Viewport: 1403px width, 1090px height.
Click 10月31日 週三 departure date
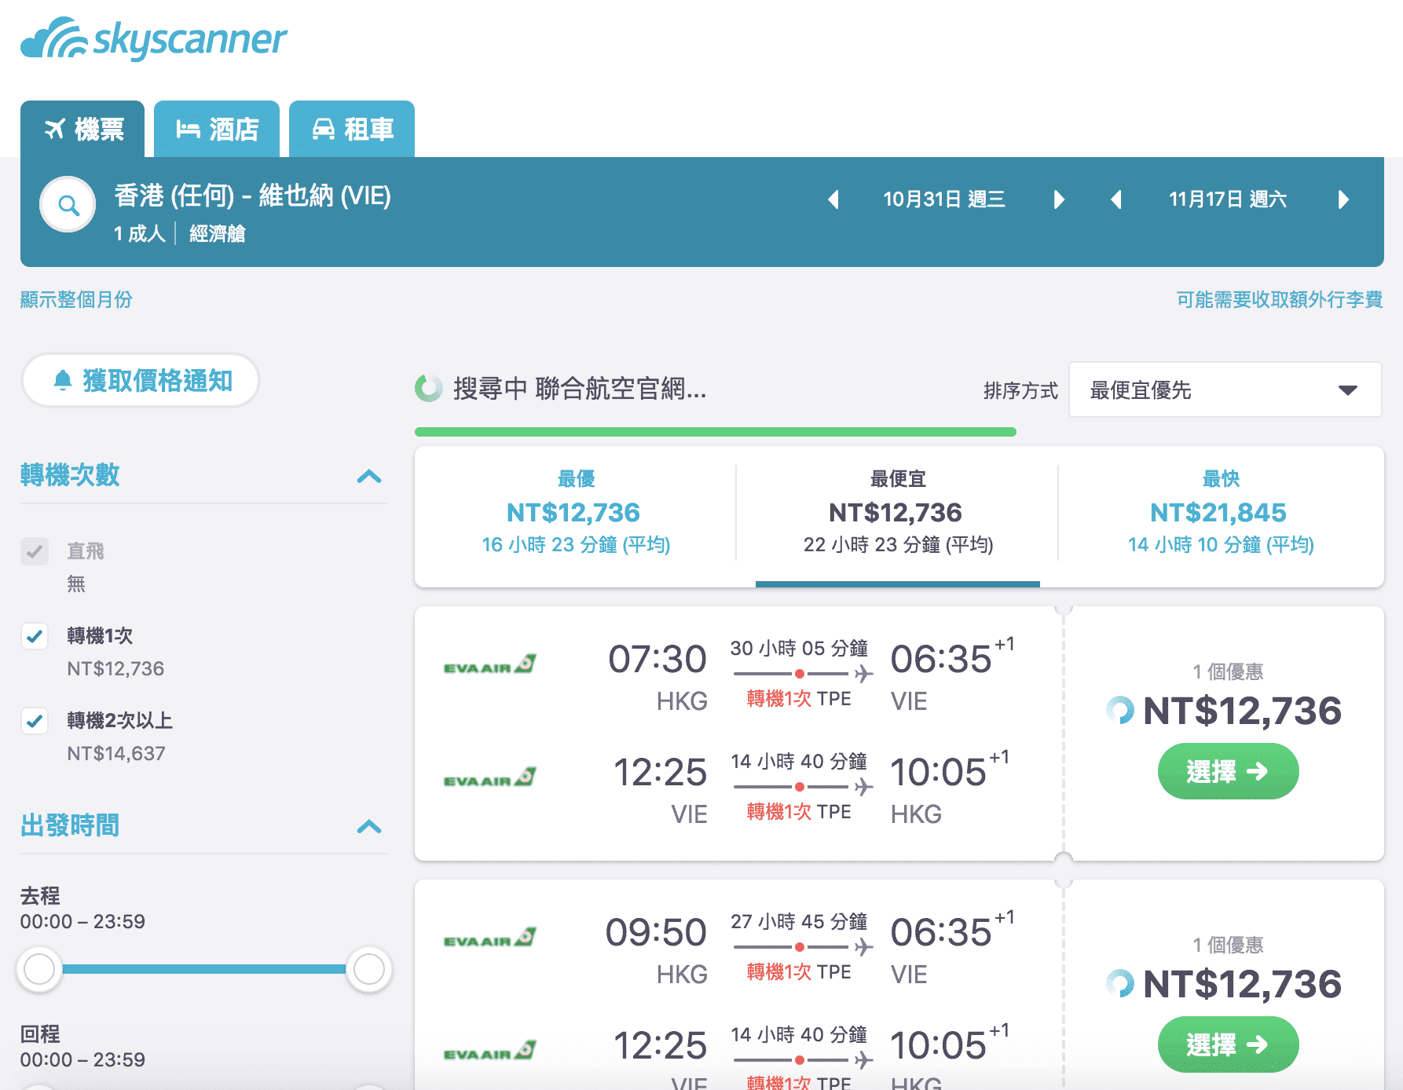[944, 199]
